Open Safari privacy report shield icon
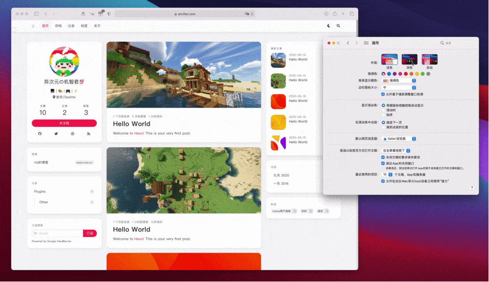Viewport: 489px width, 282px height. 109,14
